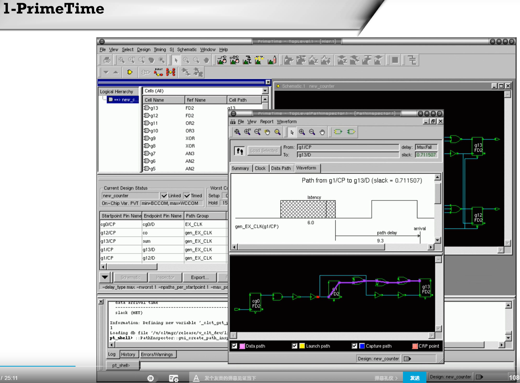Click the footprints icon in Path Inspector
Image resolution: width=520 pixels, height=383 pixels.
pos(240,151)
